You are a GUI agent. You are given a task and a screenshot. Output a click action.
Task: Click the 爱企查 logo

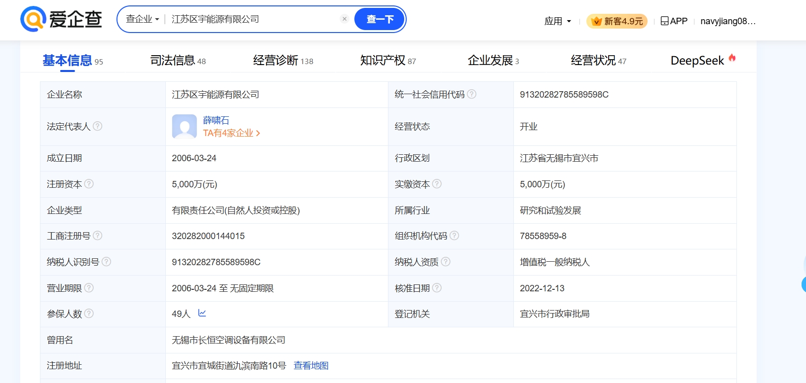pos(61,19)
